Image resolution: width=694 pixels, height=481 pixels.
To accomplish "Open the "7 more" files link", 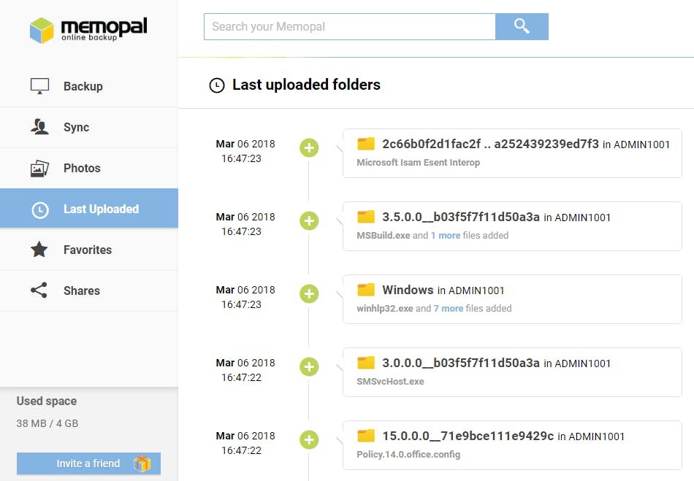I will pos(449,309).
